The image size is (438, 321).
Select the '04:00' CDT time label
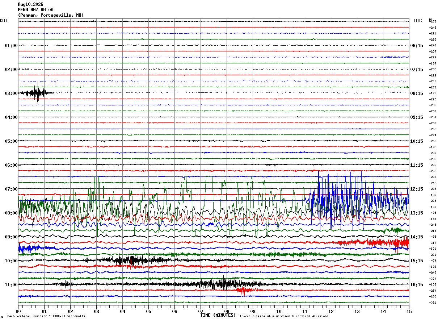(x=11, y=117)
